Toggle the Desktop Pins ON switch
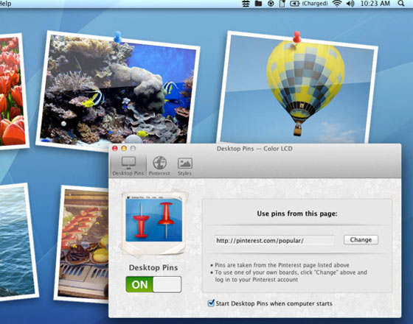 point(153,284)
